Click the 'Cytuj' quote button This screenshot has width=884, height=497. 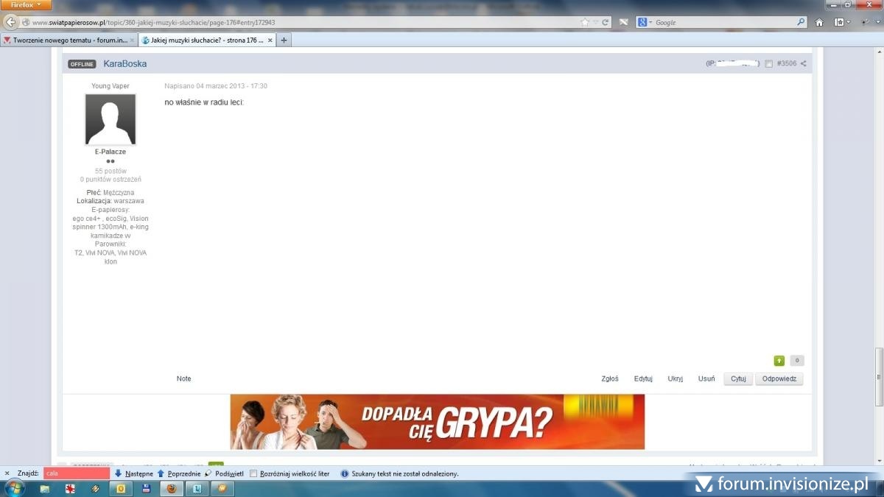(x=738, y=379)
